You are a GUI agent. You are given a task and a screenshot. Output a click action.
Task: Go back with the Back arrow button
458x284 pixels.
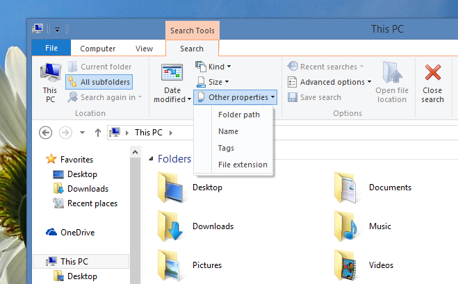pyautogui.click(x=46, y=133)
